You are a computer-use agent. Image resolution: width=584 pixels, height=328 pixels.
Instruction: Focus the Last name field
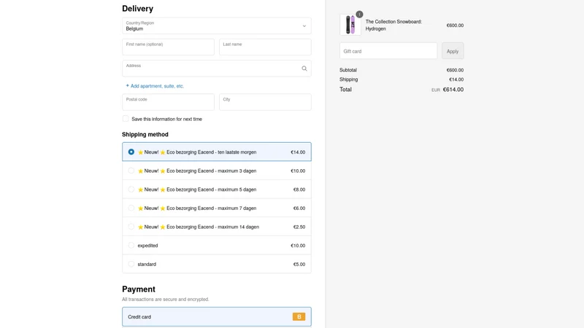265,47
